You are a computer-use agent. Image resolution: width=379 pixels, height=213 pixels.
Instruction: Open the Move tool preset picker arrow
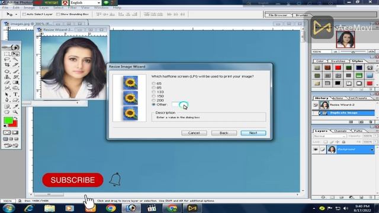(16, 14)
